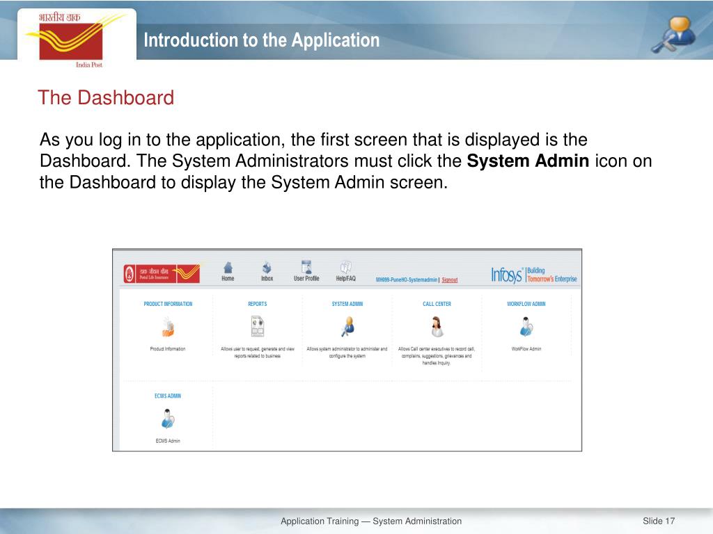The image size is (713, 534).
Task: Click the Product Information folder icon
Action: [x=168, y=327]
